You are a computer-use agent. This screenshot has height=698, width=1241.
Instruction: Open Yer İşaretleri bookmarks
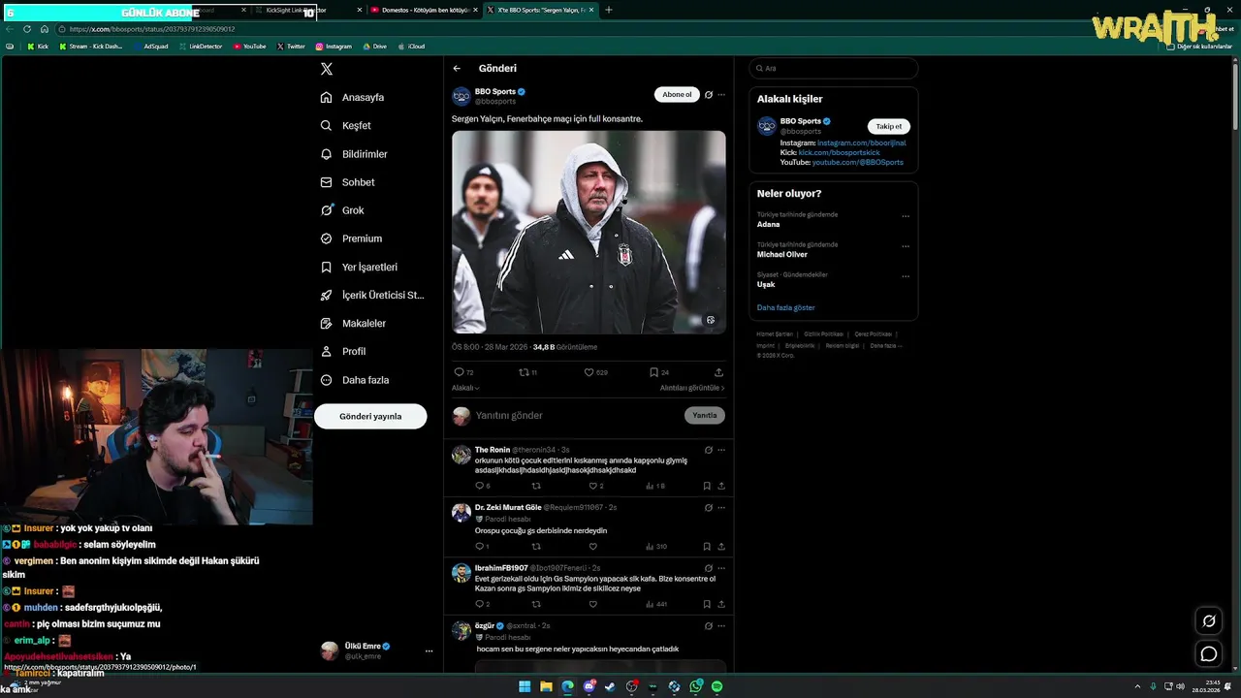pyautogui.click(x=359, y=267)
